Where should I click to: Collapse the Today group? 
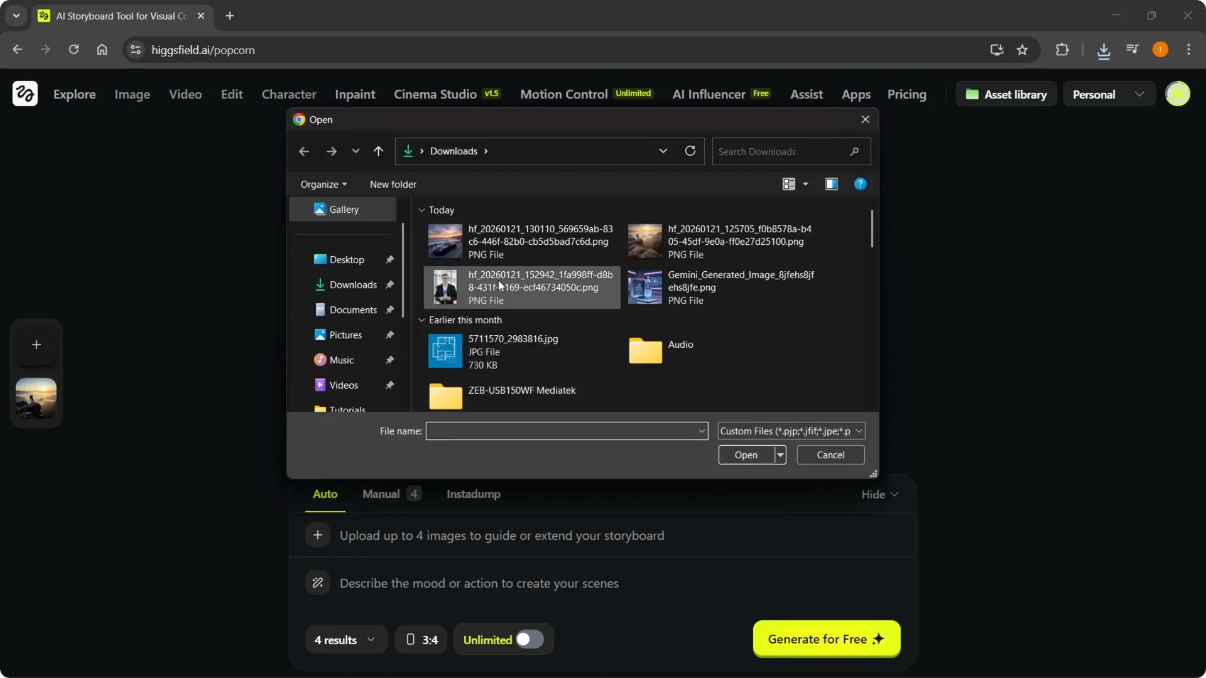(421, 210)
